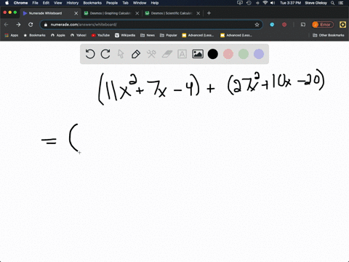The width and height of the screenshot is (349, 262).
Task: Open the YouTube bookmark
Action: [100, 35]
